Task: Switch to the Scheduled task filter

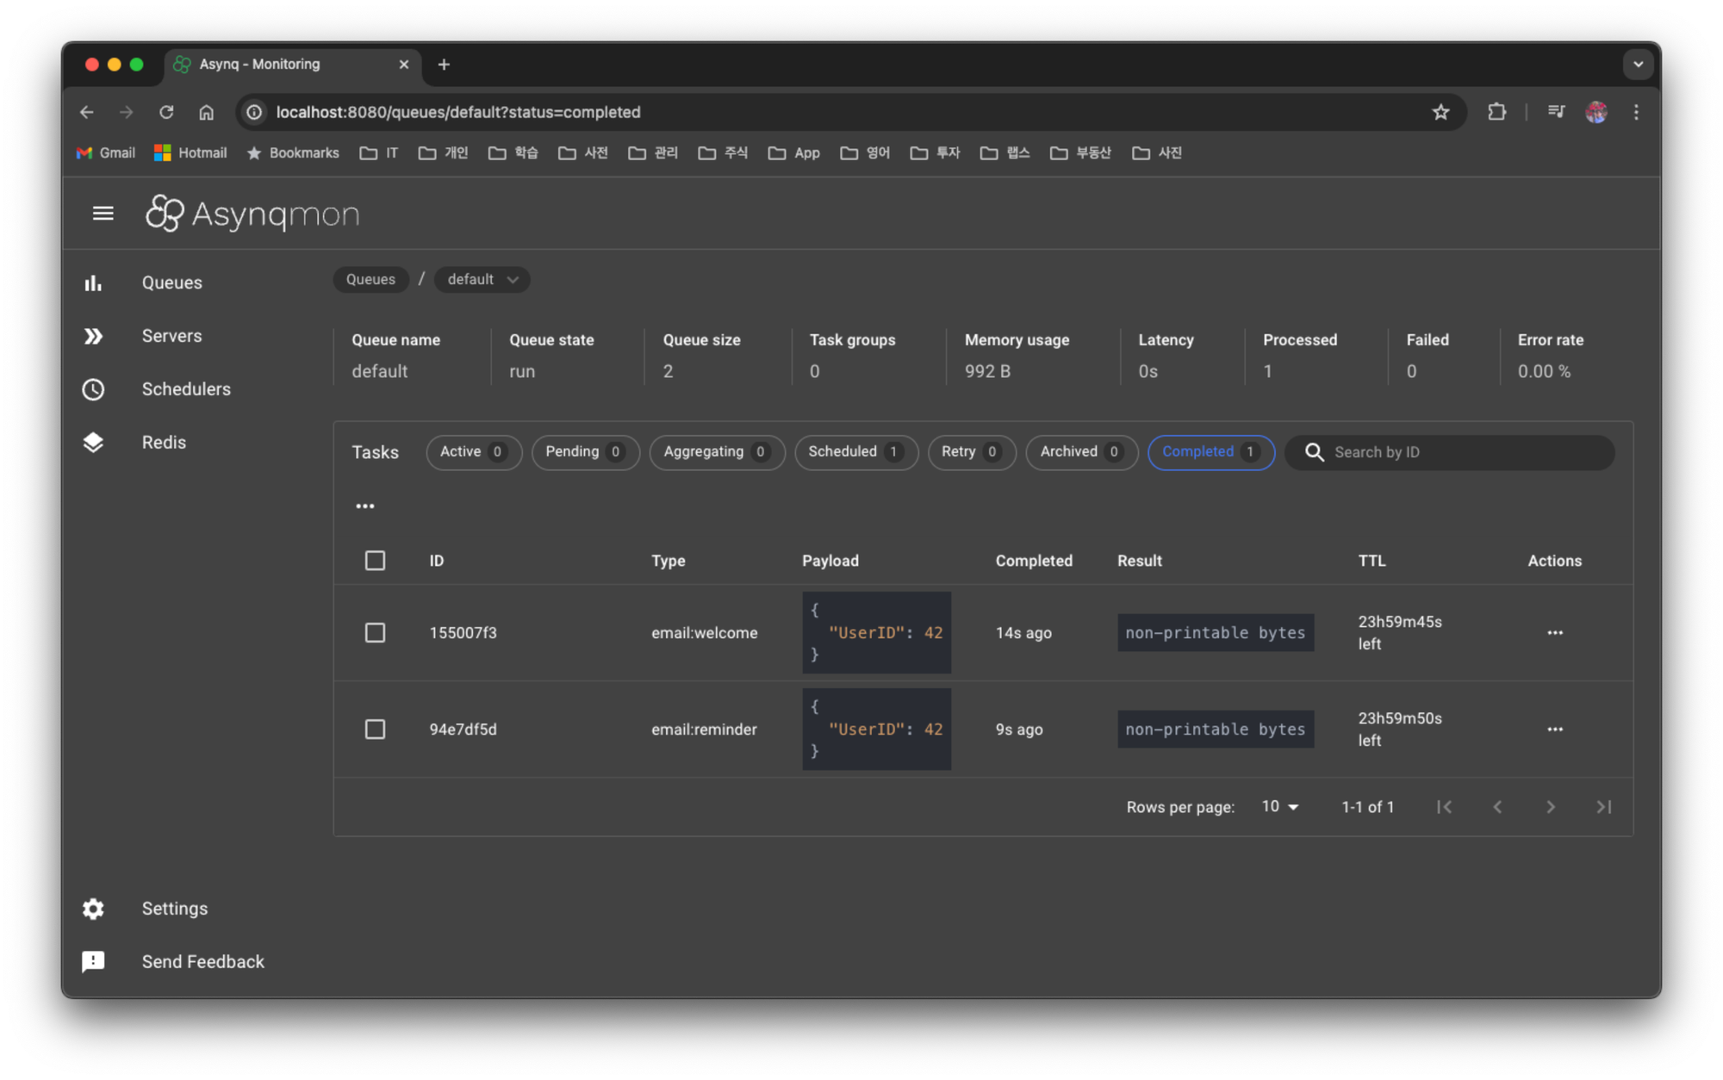Action: point(855,451)
